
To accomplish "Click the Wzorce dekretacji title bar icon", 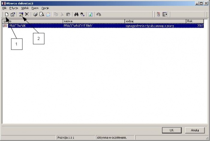I will (x=4, y=3).
